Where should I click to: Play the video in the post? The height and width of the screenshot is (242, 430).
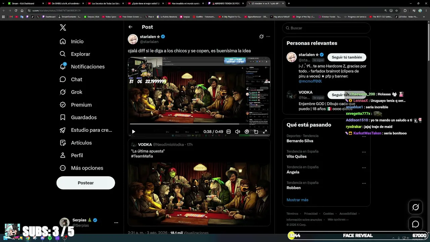click(133, 132)
